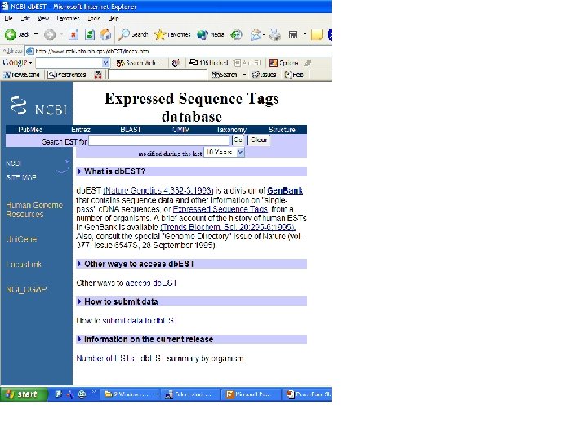The image size is (588, 441).
Task: Expand the Google search box dropdown
Action: tap(105, 63)
